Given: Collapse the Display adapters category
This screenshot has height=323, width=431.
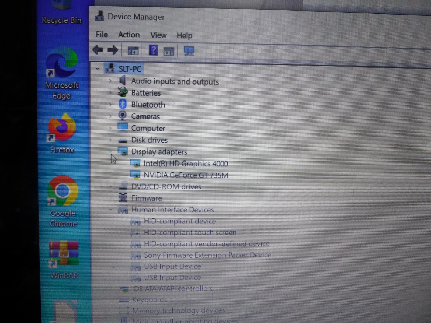Looking at the screenshot, I should pyautogui.click(x=110, y=152).
